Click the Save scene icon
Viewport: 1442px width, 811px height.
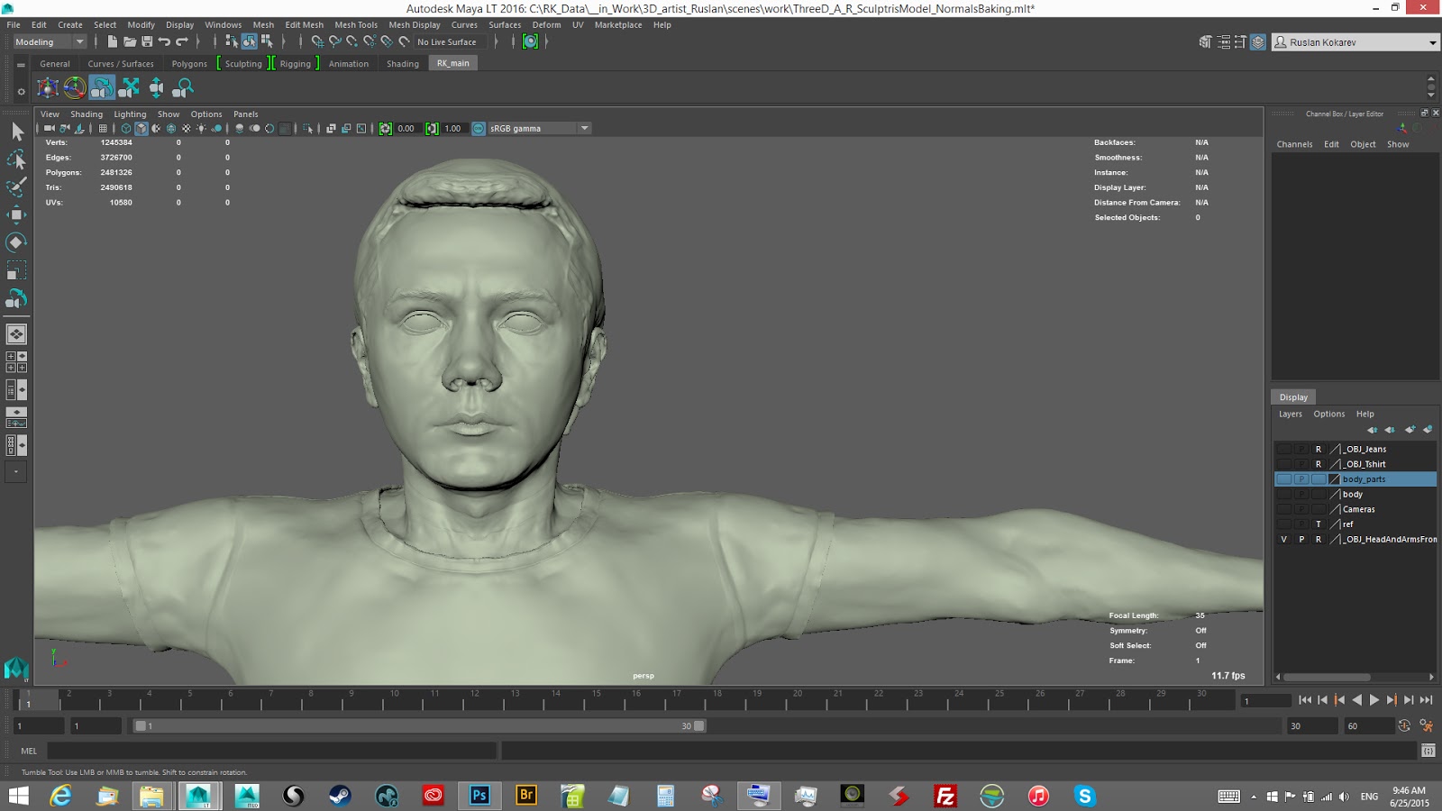tap(147, 41)
